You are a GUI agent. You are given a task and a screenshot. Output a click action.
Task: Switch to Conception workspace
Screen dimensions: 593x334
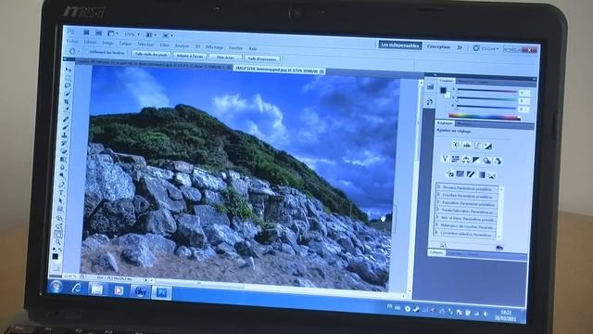click(438, 47)
